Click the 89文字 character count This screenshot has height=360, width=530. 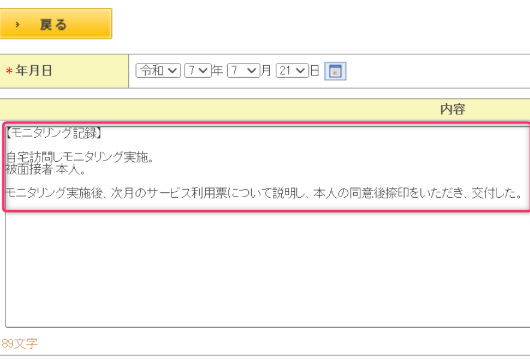click(x=20, y=344)
